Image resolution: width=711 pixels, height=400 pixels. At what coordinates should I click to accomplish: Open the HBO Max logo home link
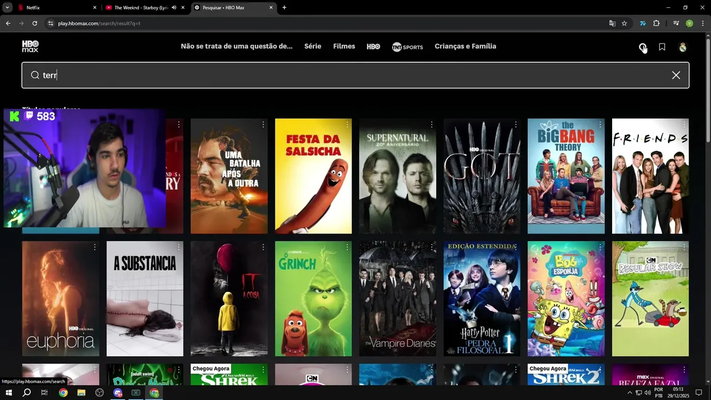tap(30, 47)
